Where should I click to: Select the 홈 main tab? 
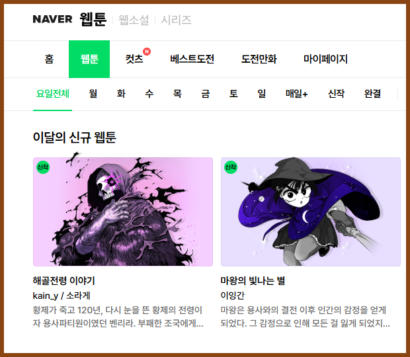point(49,59)
